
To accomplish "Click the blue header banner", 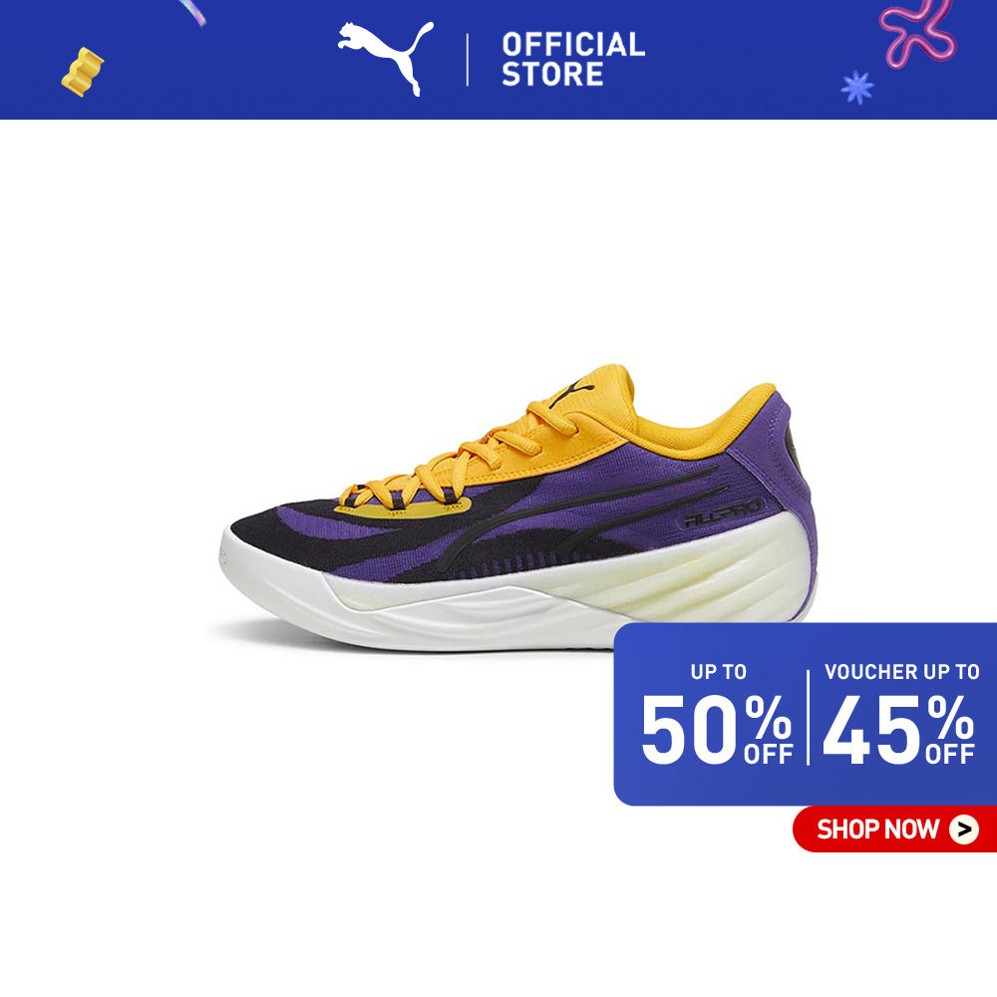I will (x=498, y=60).
